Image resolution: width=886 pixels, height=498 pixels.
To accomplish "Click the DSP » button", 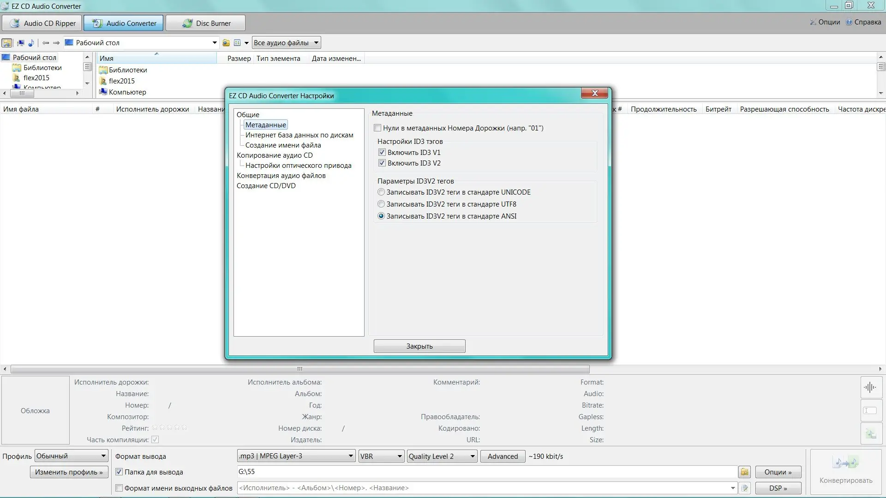I will click(778, 488).
